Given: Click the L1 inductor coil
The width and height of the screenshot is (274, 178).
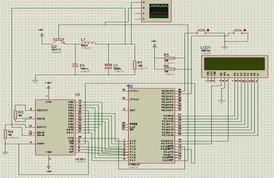Looking at the screenshot, I should click(88, 43).
